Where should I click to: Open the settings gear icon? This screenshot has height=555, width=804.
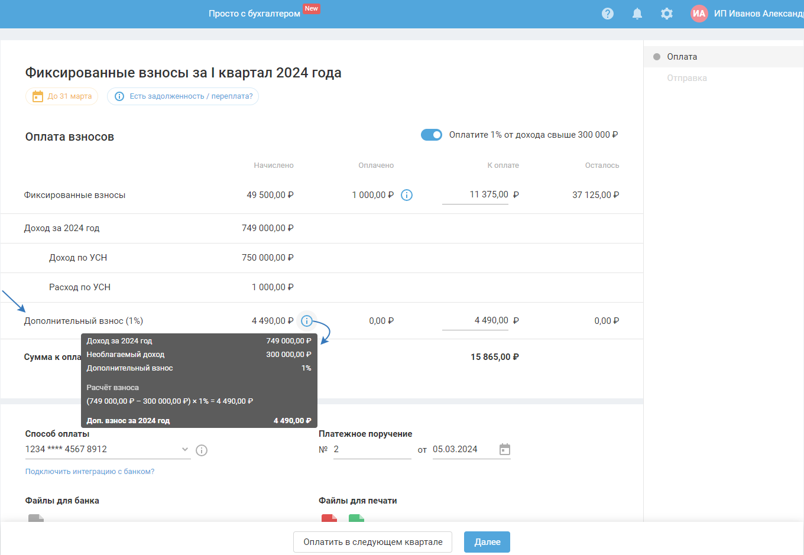pos(667,14)
